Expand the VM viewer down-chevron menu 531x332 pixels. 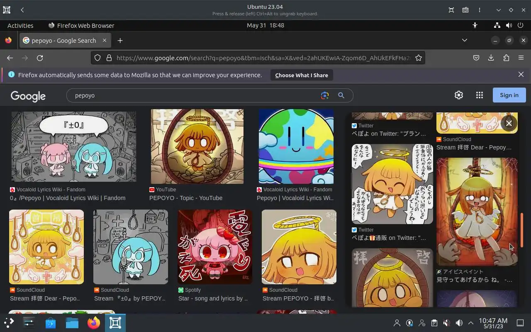pos(499,10)
